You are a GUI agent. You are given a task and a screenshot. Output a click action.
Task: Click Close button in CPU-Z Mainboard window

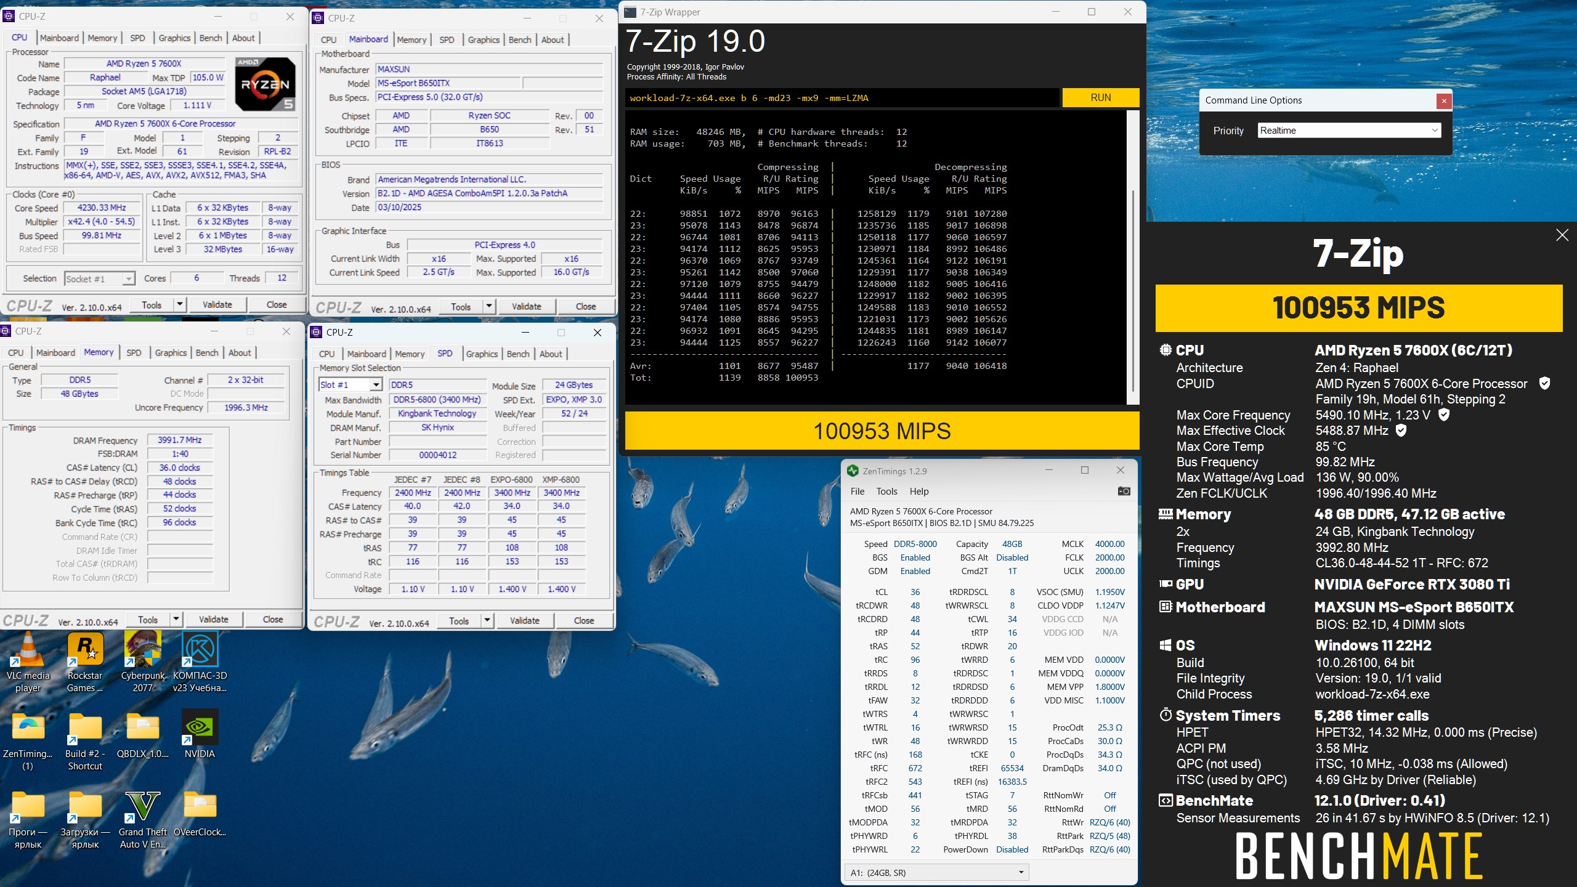click(585, 306)
